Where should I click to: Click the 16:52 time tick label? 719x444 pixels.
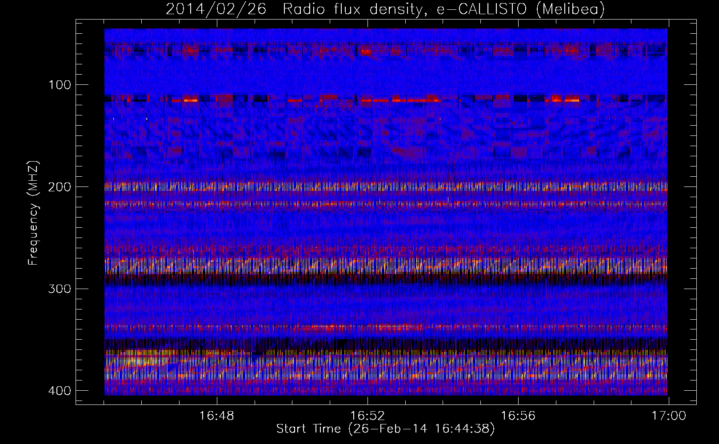click(x=367, y=416)
